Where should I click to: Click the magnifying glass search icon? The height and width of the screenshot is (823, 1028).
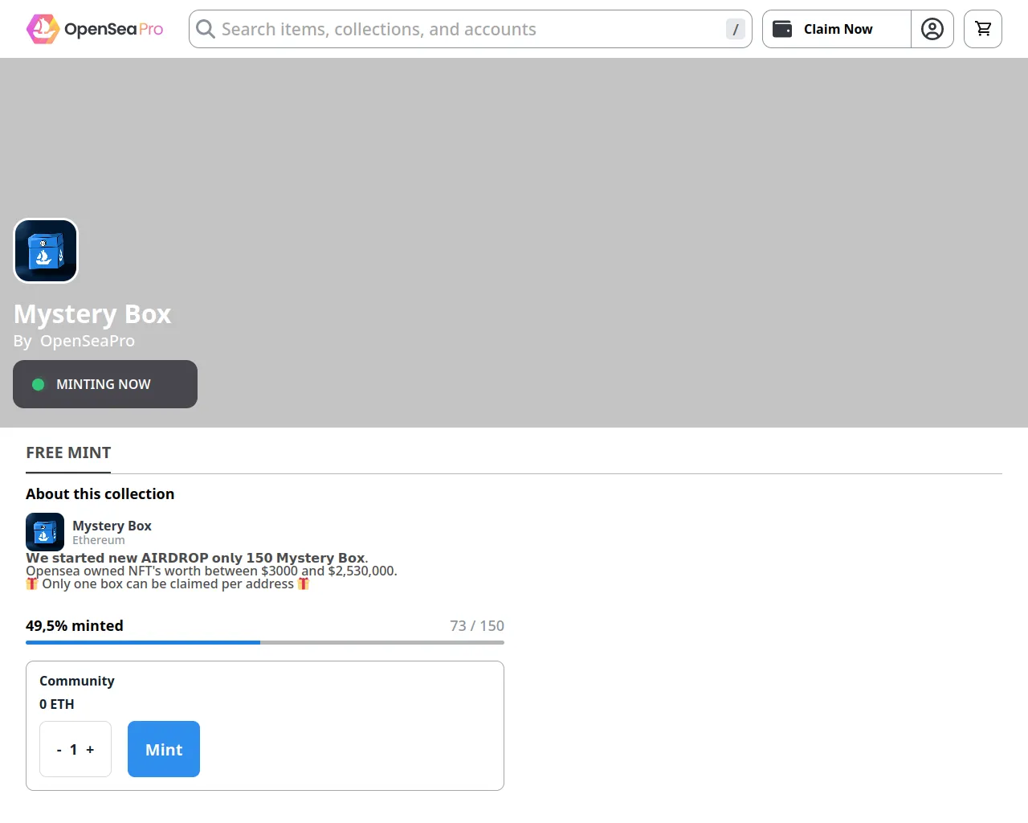tap(206, 29)
